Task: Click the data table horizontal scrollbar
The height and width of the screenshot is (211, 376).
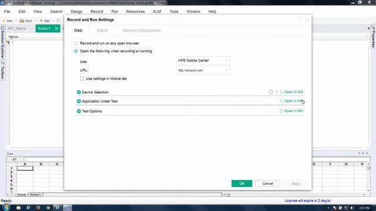Action: tap(295, 195)
